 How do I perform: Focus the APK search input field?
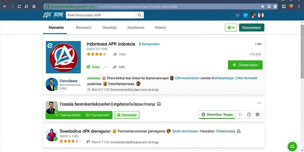(101, 15)
